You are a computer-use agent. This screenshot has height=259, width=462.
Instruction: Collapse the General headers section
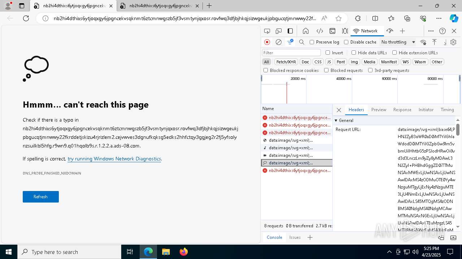click(336, 121)
